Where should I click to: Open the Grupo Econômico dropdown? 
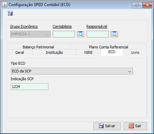coord(30,34)
